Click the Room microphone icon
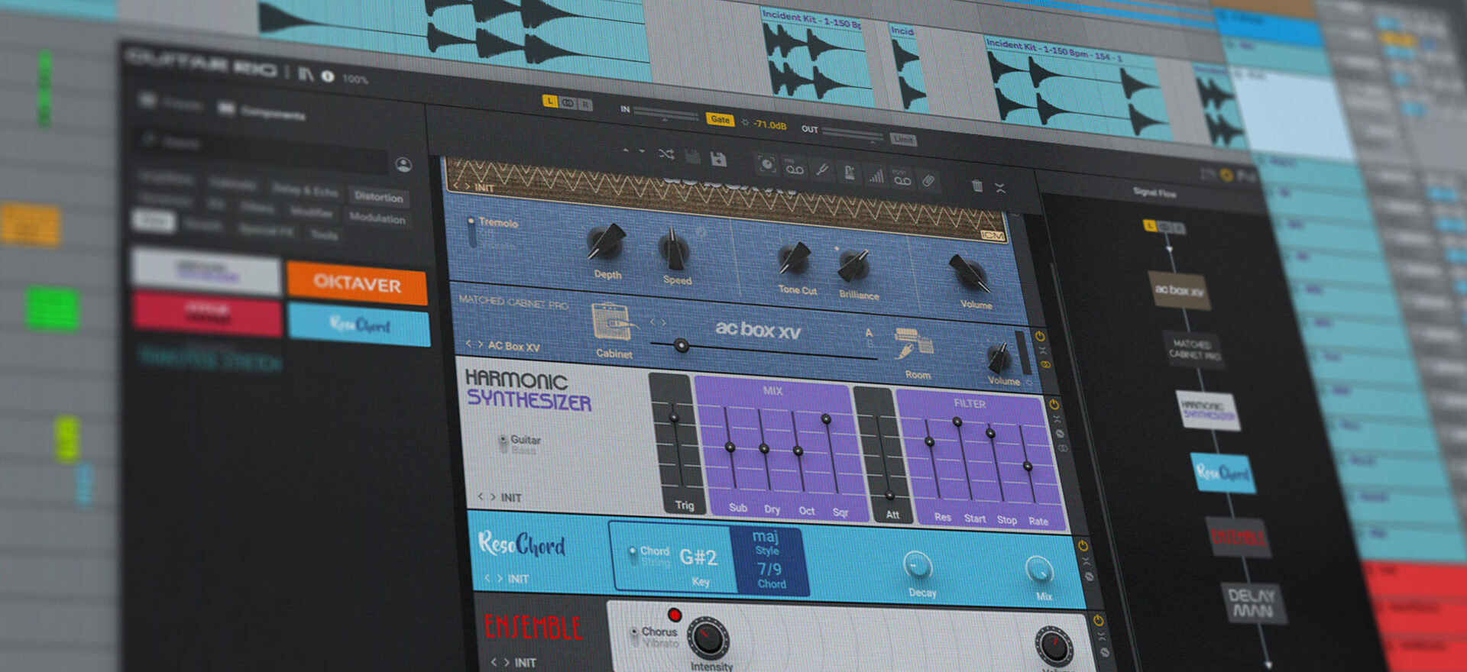 click(914, 345)
